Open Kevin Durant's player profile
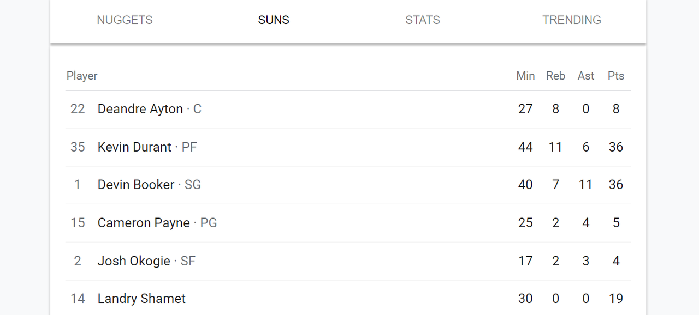The image size is (699, 315). click(x=134, y=147)
